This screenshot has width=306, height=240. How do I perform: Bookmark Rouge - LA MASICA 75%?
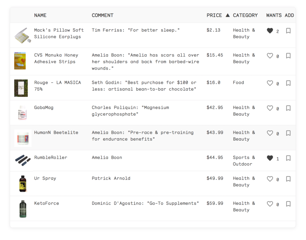[288, 83]
